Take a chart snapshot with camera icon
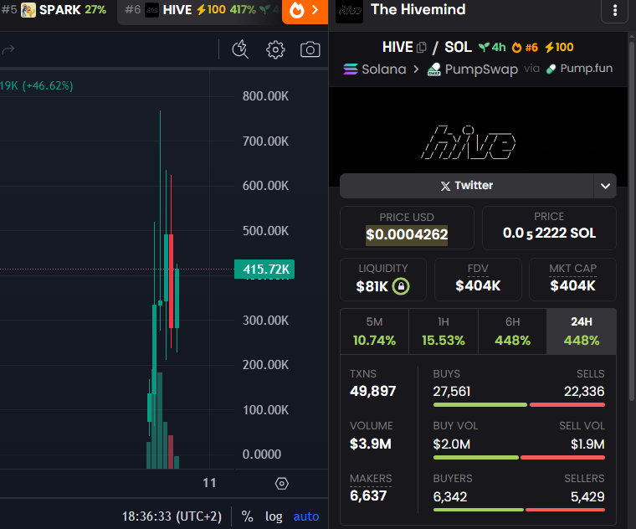 310,49
